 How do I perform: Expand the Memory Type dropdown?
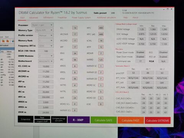point(44,30)
